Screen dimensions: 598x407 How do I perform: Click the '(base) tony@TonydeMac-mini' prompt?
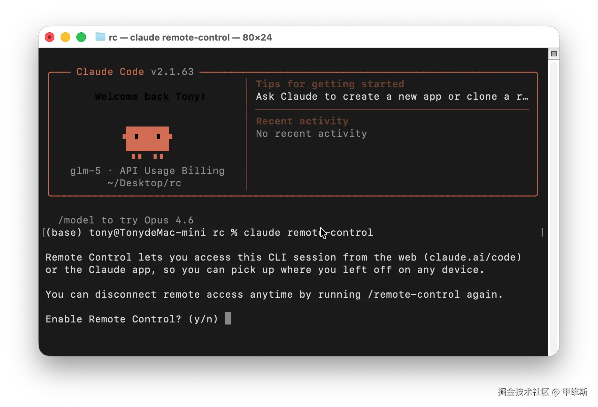[x=126, y=233]
